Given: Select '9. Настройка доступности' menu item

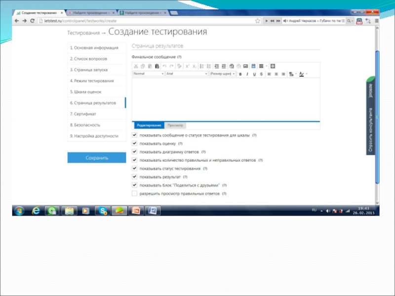Looking at the screenshot, I should pyautogui.click(x=97, y=136).
